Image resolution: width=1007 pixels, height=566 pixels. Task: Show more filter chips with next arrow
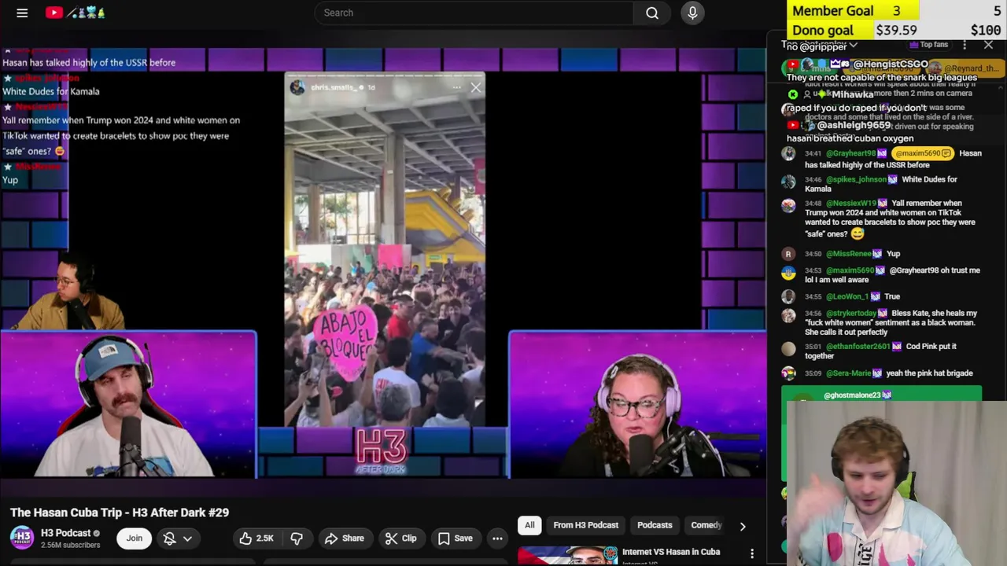coord(742,526)
